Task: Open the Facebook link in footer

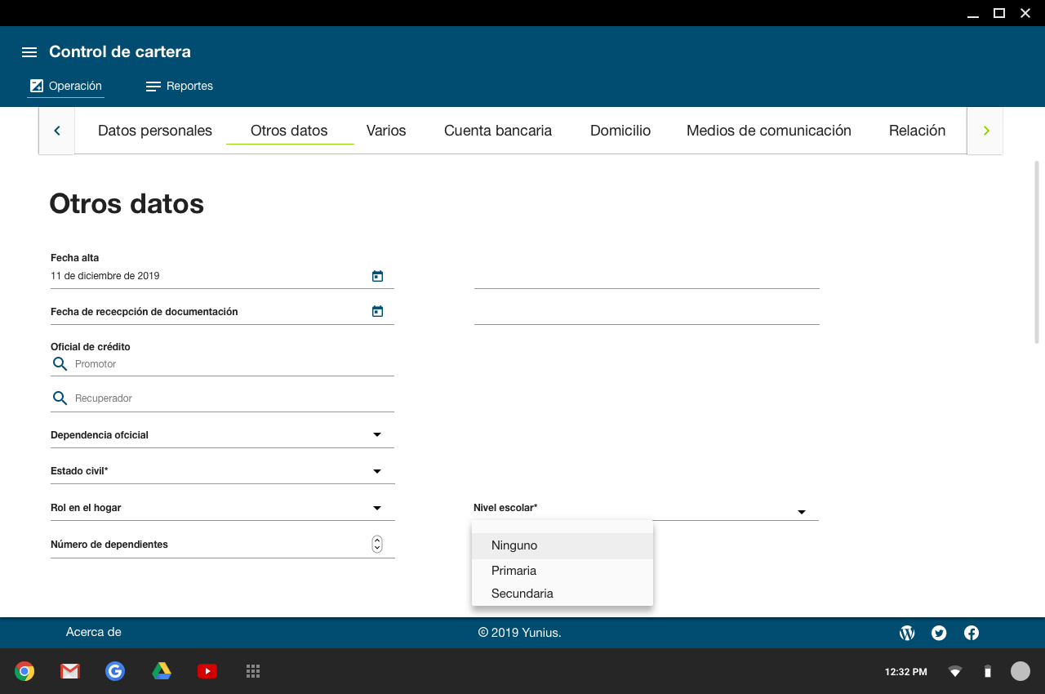Action: tap(972, 633)
